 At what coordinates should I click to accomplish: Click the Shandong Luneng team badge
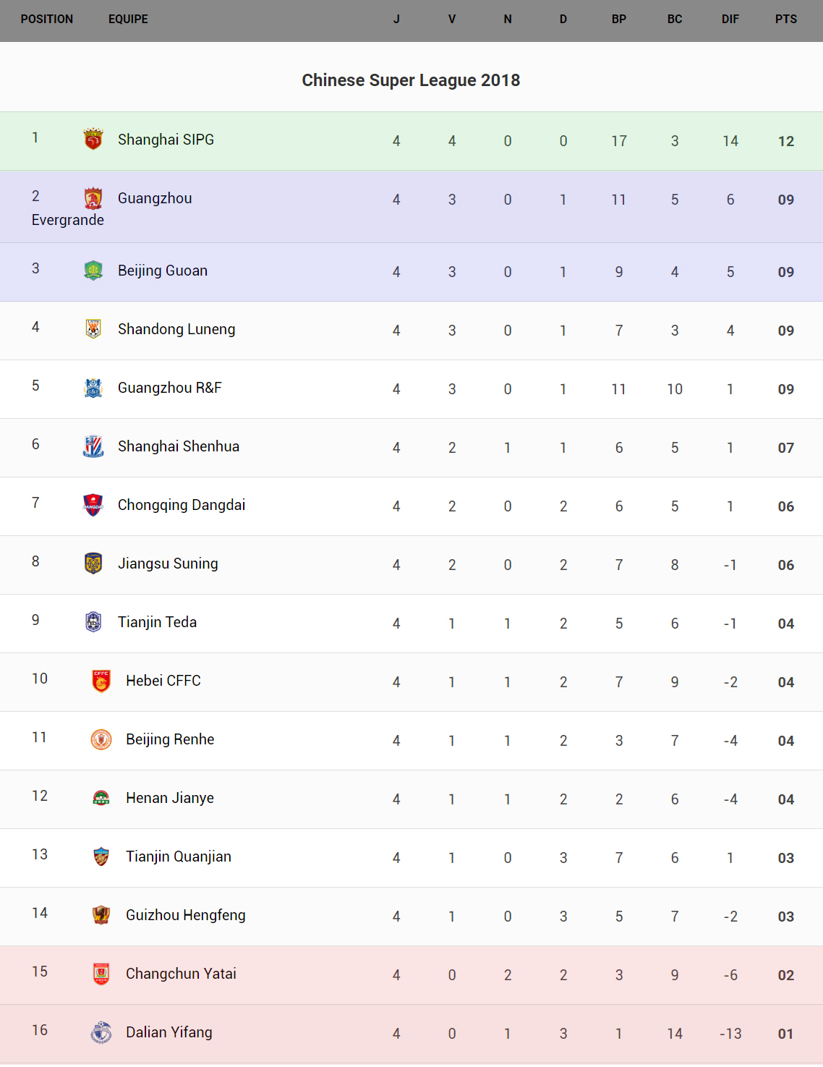tap(93, 329)
